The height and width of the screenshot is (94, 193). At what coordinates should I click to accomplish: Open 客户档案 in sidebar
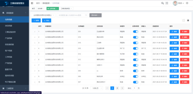(14, 51)
